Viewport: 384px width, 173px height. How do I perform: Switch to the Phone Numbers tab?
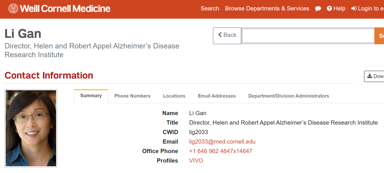132,96
